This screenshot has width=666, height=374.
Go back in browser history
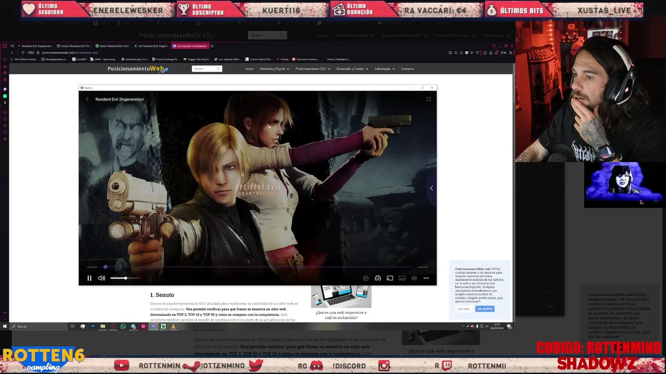point(12,52)
